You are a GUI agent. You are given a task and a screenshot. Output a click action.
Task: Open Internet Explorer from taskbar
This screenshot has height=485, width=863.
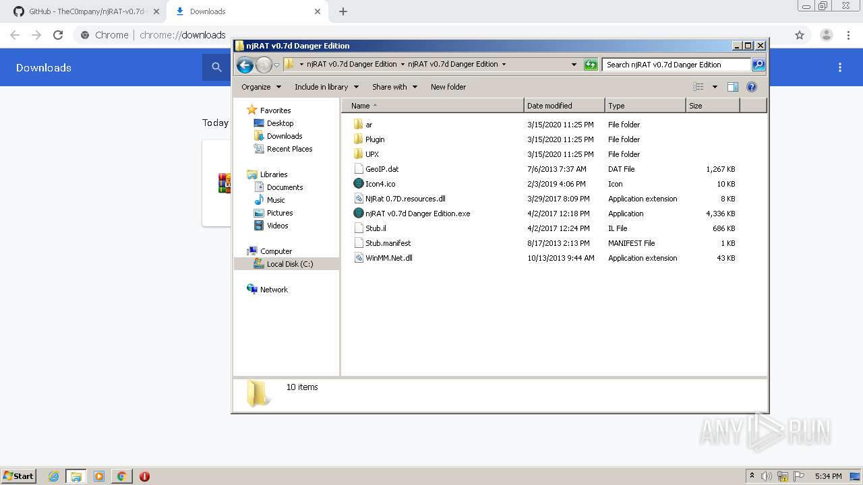(x=54, y=476)
